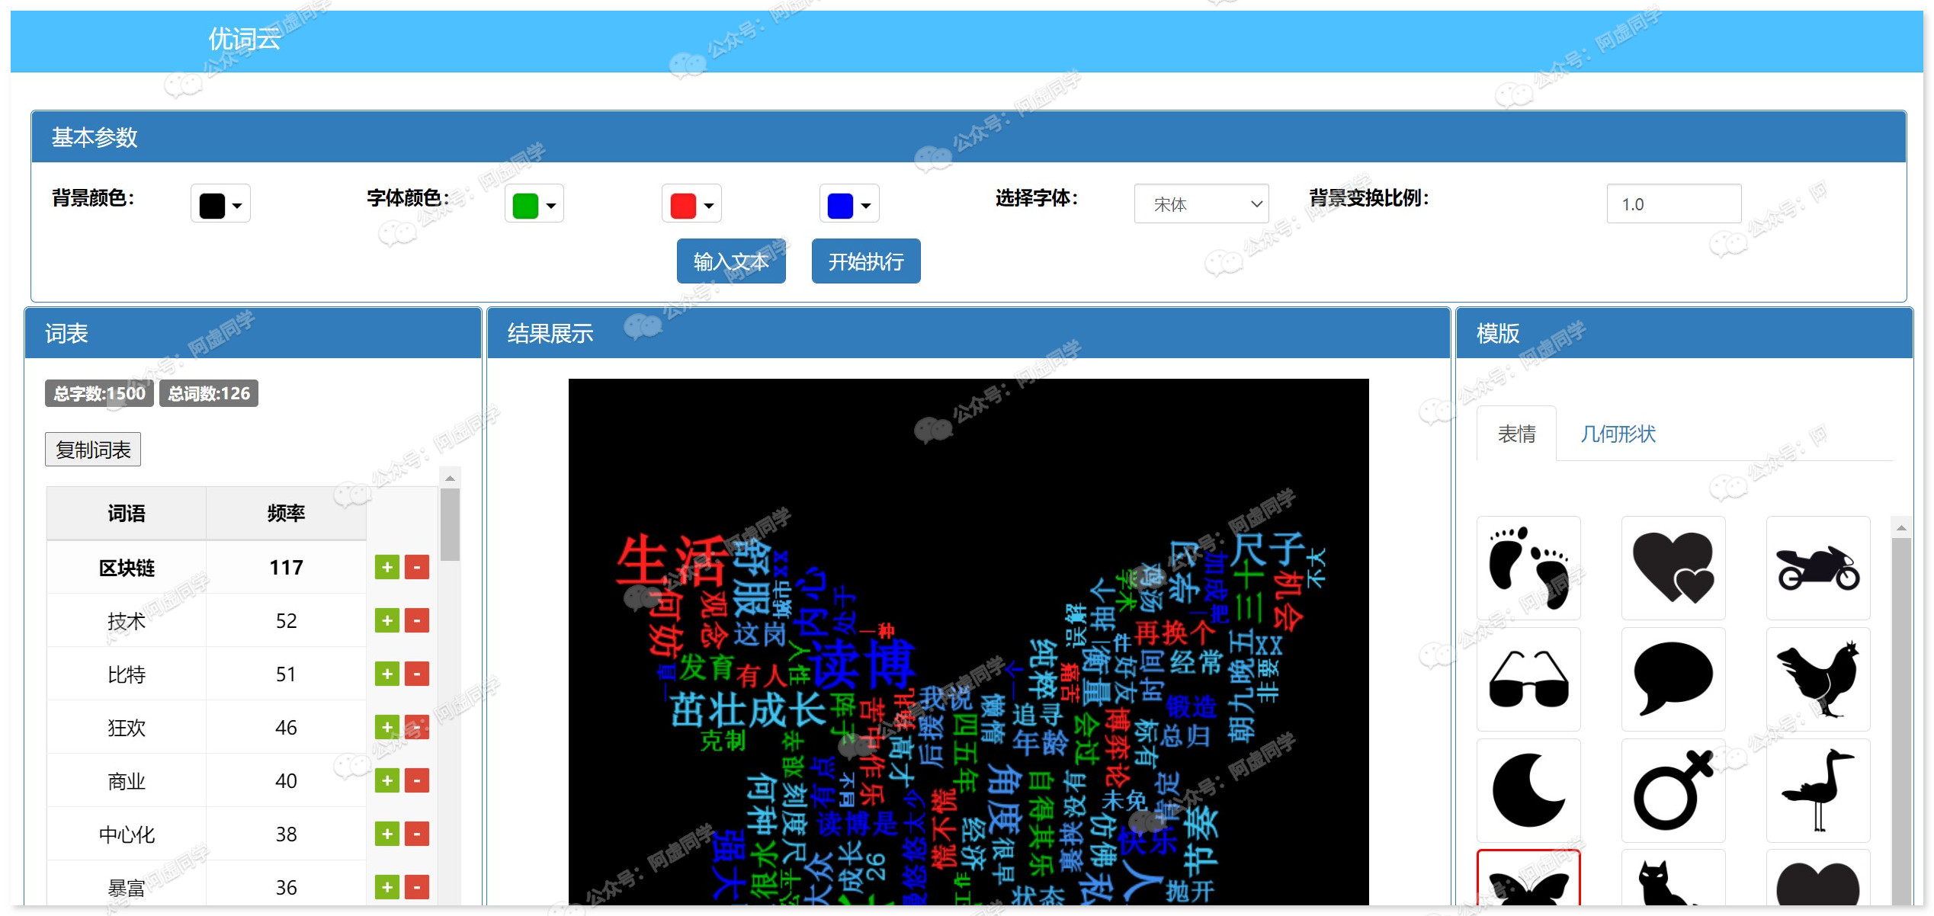The image size is (1934, 916).
Task: Select the footprints template icon
Action: tap(1528, 568)
